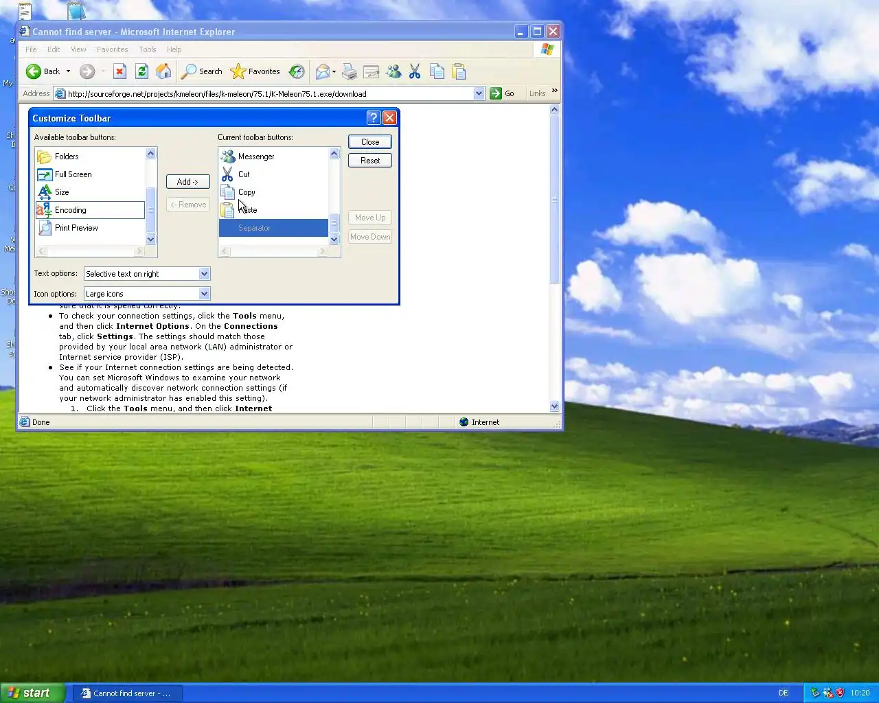
Task: Click the Go button next to address
Action: pyautogui.click(x=502, y=94)
